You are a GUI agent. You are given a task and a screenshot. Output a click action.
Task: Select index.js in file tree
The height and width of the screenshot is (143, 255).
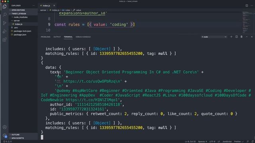click(19, 24)
